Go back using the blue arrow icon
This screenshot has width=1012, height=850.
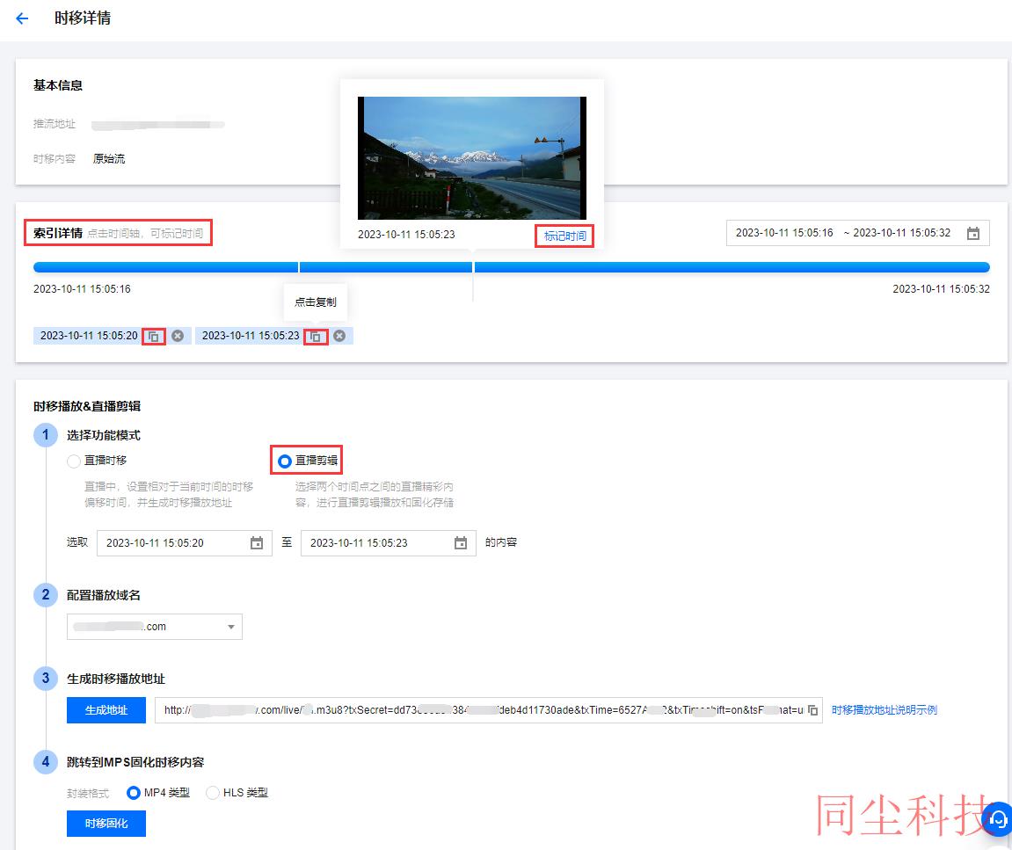[x=22, y=18]
